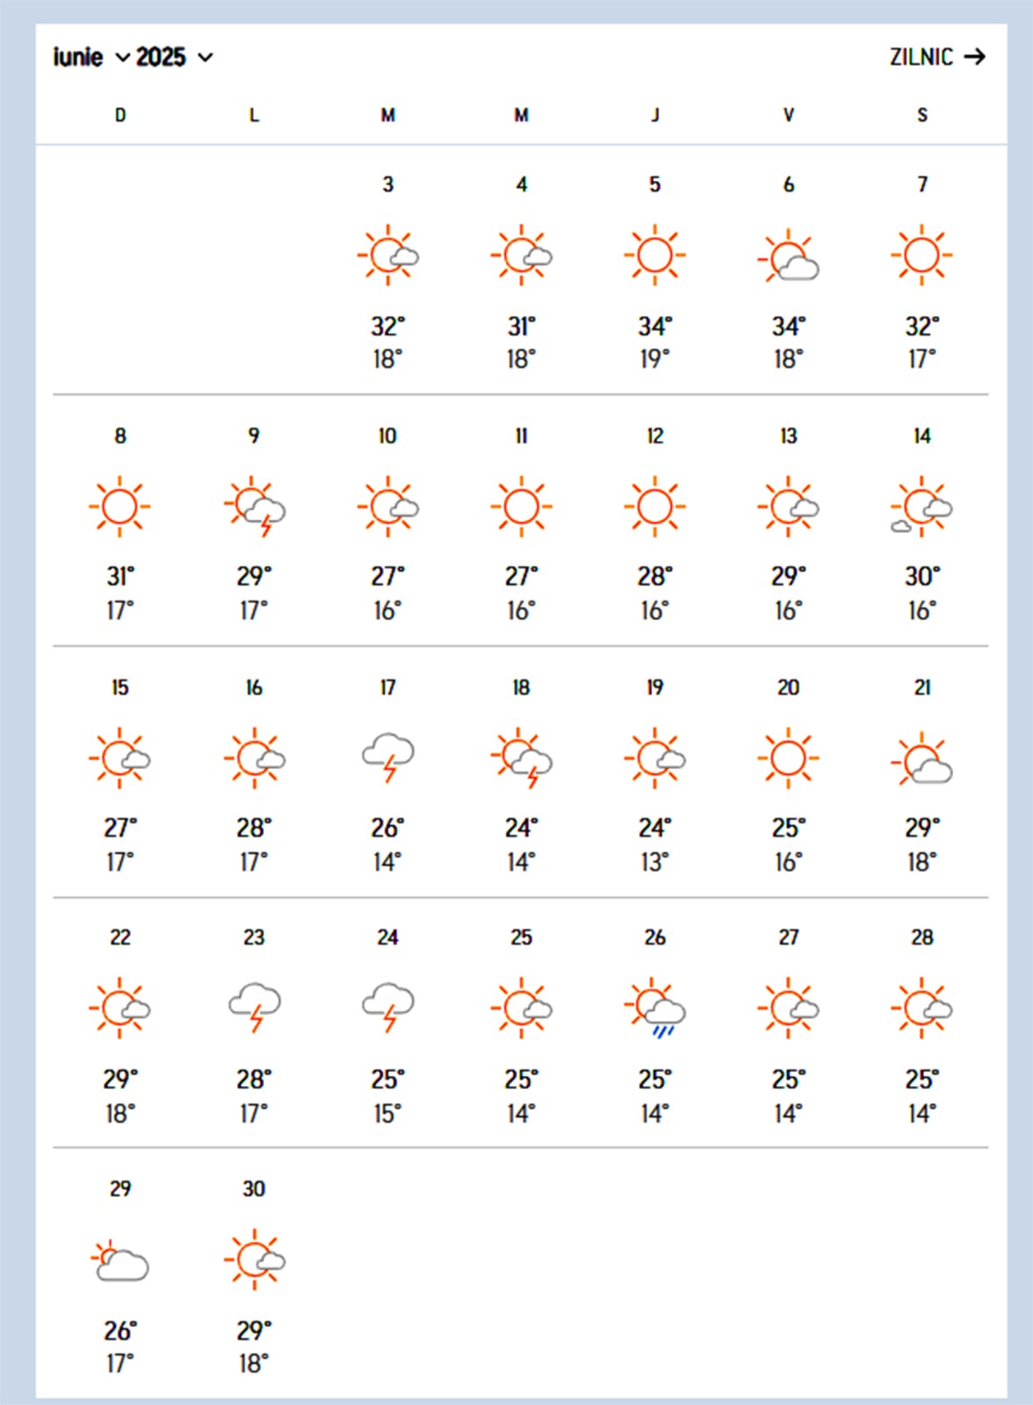Click the sun and storm icon on day 18
This screenshot has height=1405, width=1033.
(521, 757)
